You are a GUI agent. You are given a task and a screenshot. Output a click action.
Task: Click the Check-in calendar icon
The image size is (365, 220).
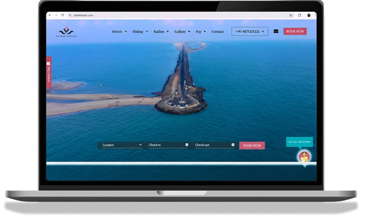point(186,145)
